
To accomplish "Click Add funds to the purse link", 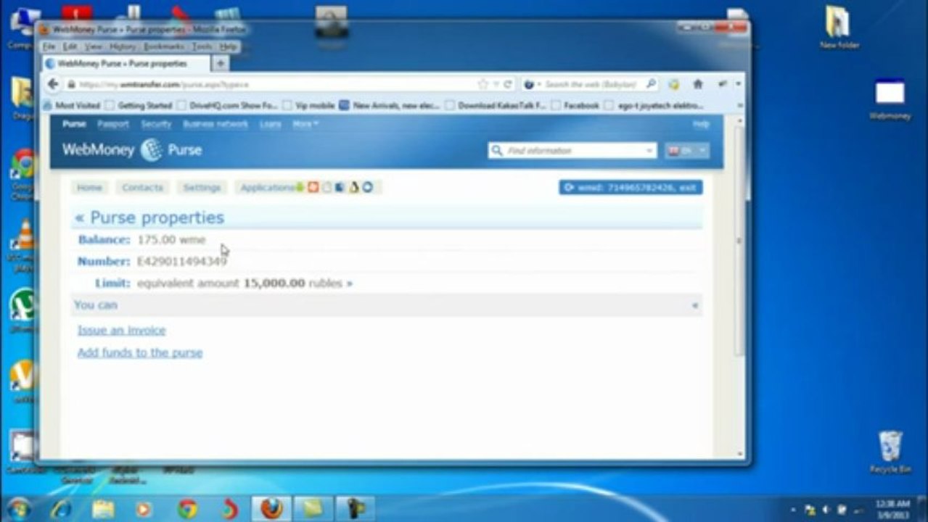I will (x=140, y=352).
